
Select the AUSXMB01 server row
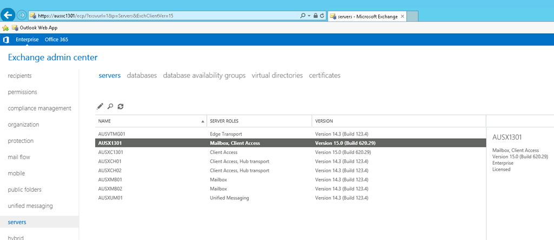(x=291, y=180)
